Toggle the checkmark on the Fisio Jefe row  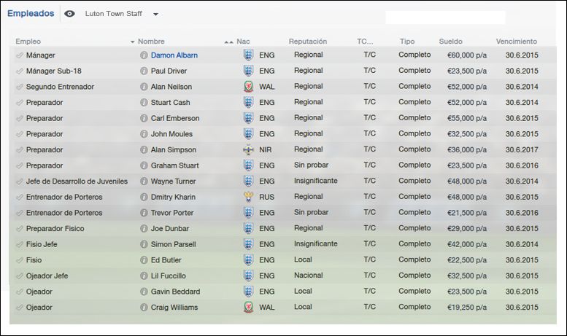tap(20, 244)
